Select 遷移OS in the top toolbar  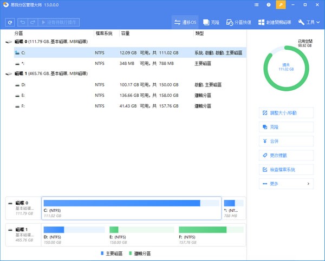(185, 23)
